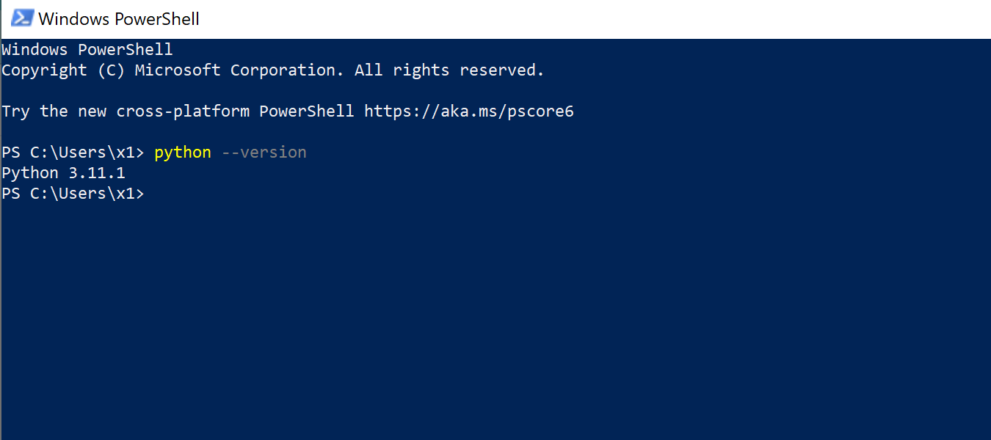Click the word "Try" in console

[x=17, y=111]
